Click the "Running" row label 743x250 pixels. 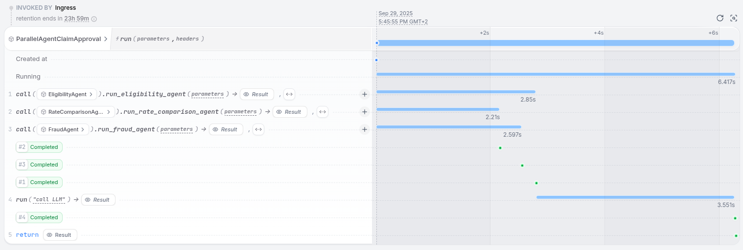click(28, 77)
